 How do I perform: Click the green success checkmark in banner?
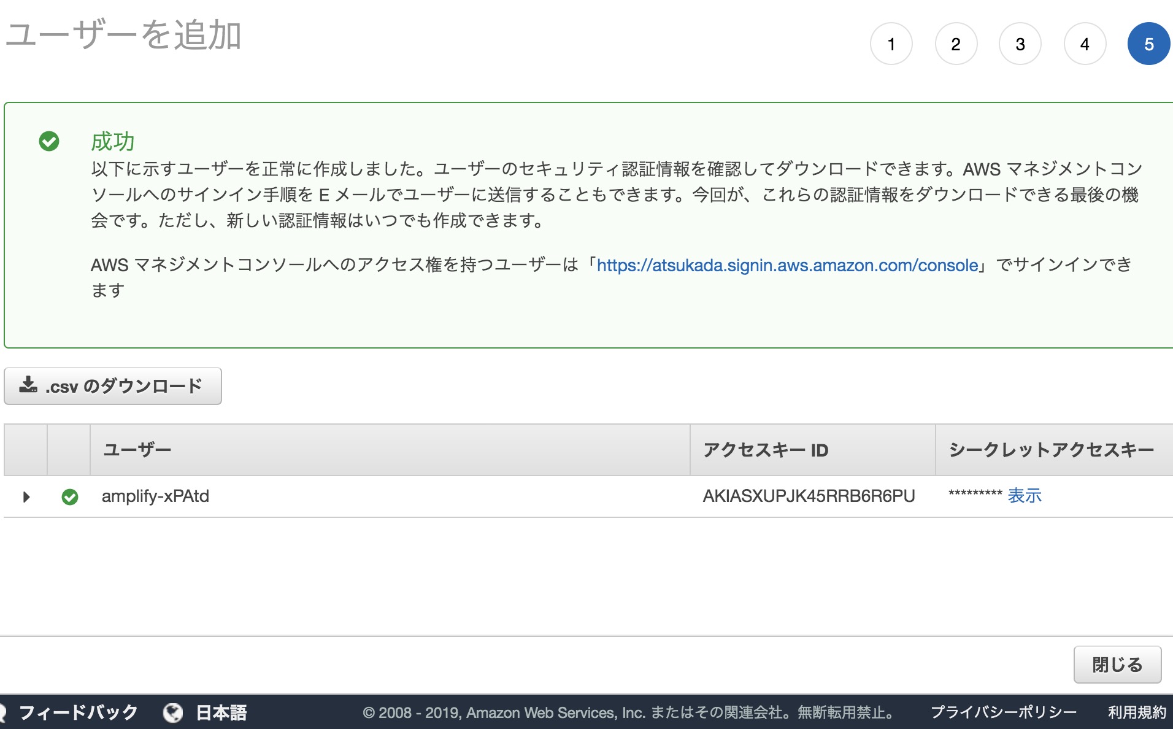[49, 141]
